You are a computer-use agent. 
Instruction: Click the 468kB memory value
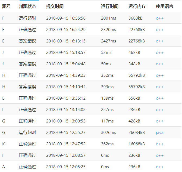coord(134,53)
